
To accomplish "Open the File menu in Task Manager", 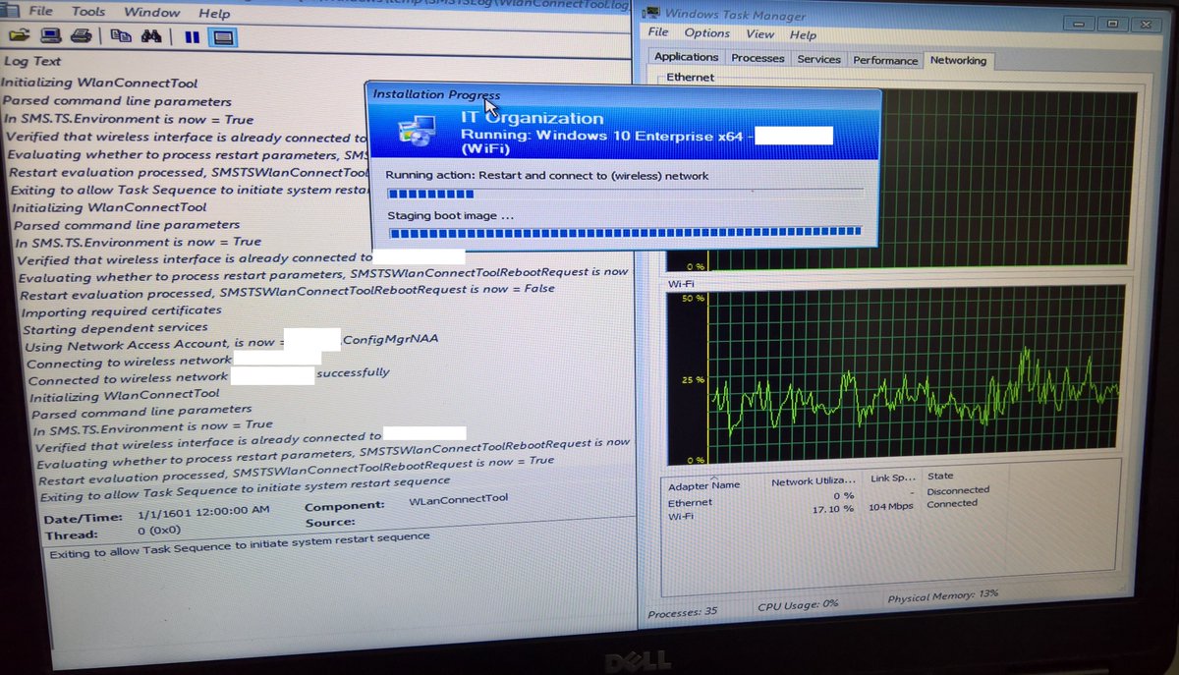I will [658, 32].
